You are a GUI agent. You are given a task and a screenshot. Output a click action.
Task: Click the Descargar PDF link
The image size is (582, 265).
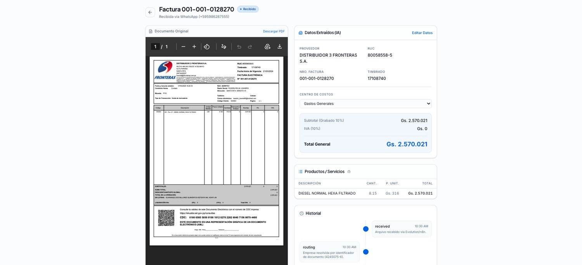[274, 31]
